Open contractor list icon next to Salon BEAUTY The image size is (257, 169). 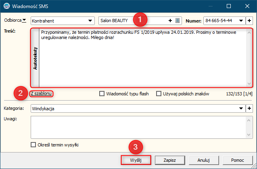(x=178, y=21)
